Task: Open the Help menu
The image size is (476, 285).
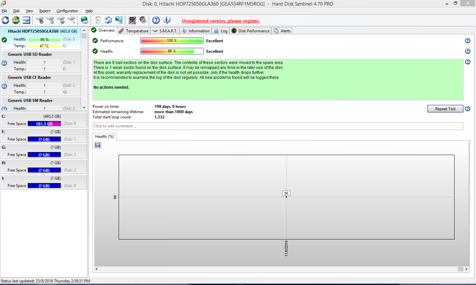Action: pyautogui.click(x=89, y=11)
